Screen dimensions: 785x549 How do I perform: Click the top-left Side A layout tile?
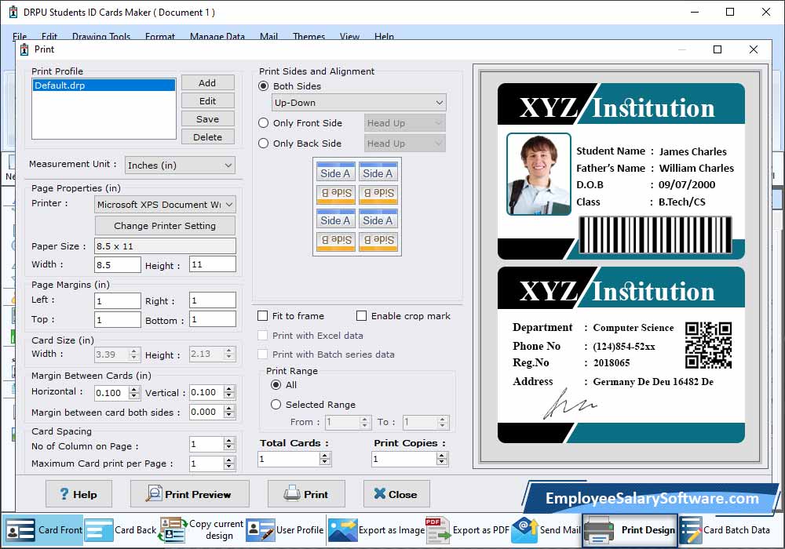point(335,173)
